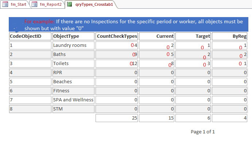Click the Page 1 of 1 footer text
This screenshot has height=145, width=252.
coord(203,132)
